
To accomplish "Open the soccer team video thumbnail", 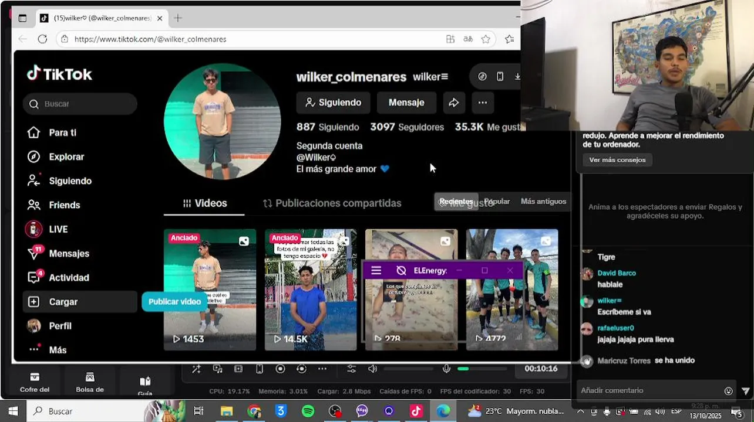I will pyautogui.click(x=512, y=290).
